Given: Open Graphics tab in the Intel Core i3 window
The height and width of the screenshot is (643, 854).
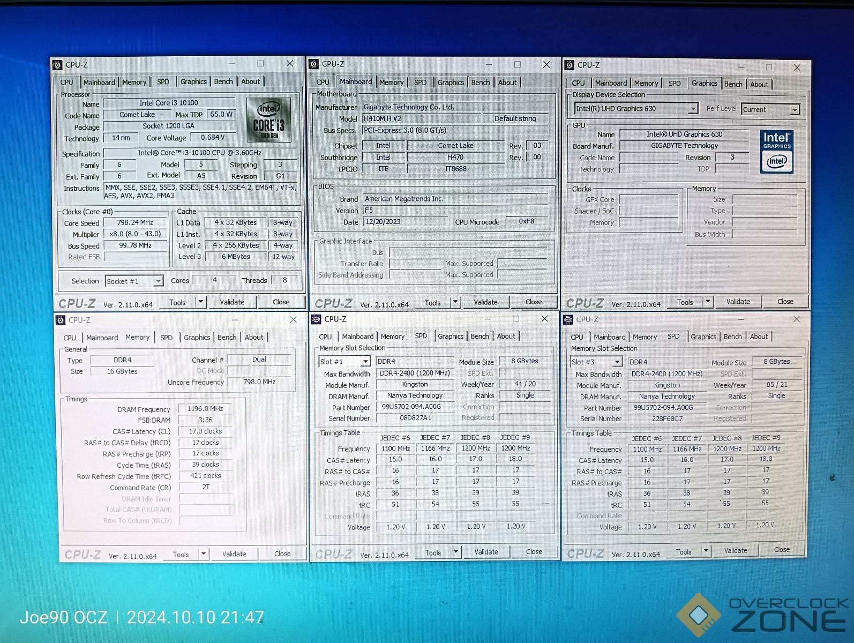Looking at the screenshot, I should (x=193, y=82).
